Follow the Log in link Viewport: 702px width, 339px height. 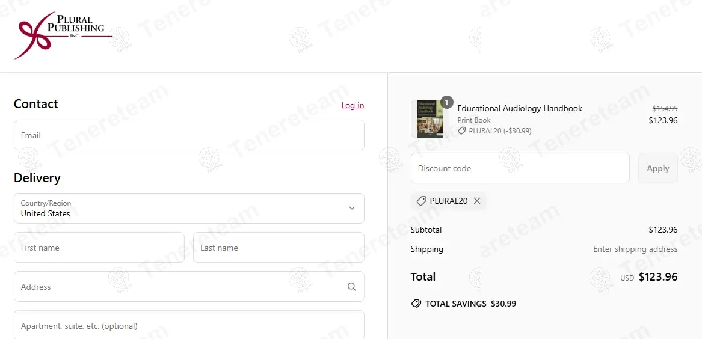pyautogui.click(x=353, y=105)
